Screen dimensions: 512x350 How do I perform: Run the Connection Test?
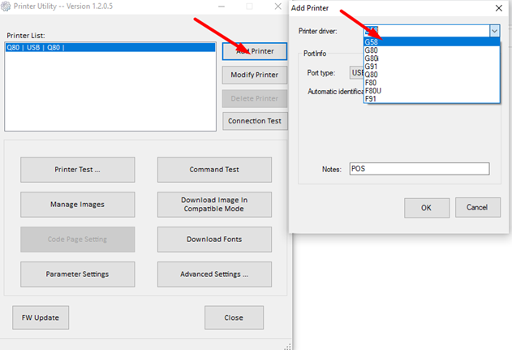pyautogui.click(x=255, y=121)
